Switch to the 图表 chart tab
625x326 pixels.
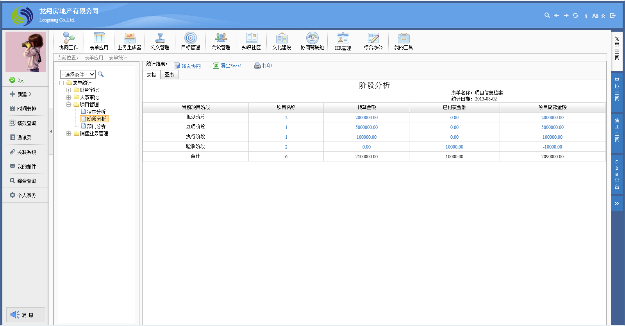coord(169,75)
